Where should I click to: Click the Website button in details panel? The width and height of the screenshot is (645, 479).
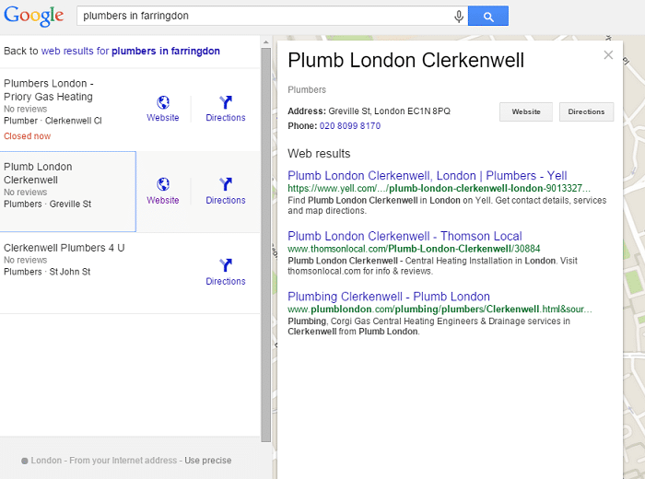click(x=526, y=111)
